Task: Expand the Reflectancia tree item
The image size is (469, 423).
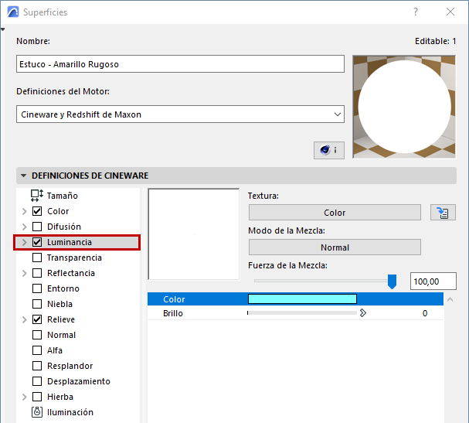Action: point(24,273)
